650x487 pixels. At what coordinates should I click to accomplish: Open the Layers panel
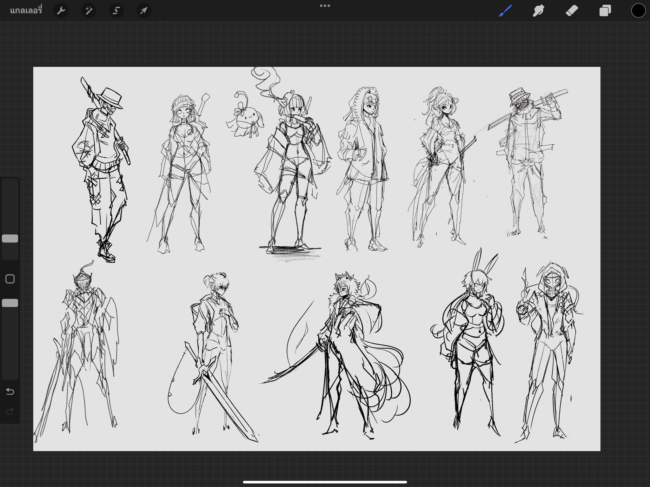tap(605, 11)
